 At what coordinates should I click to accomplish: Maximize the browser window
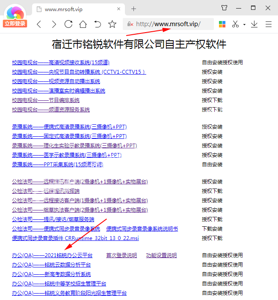253,8
